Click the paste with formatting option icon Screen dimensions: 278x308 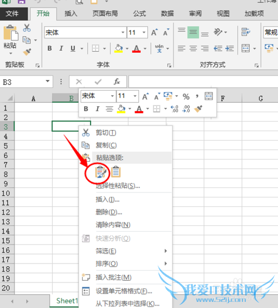[x=101, y=172]
